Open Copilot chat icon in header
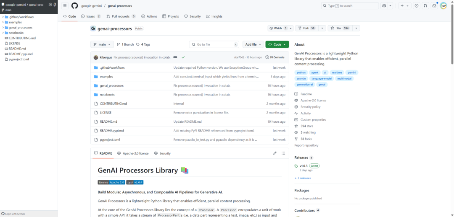Image resolution: width=454 pixels, height=217 pixels. click(384, 6)
